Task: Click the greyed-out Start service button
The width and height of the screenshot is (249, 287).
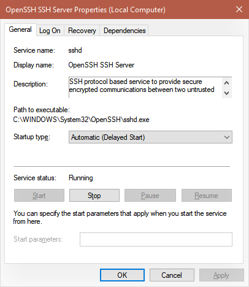Action: click(39, 196)
